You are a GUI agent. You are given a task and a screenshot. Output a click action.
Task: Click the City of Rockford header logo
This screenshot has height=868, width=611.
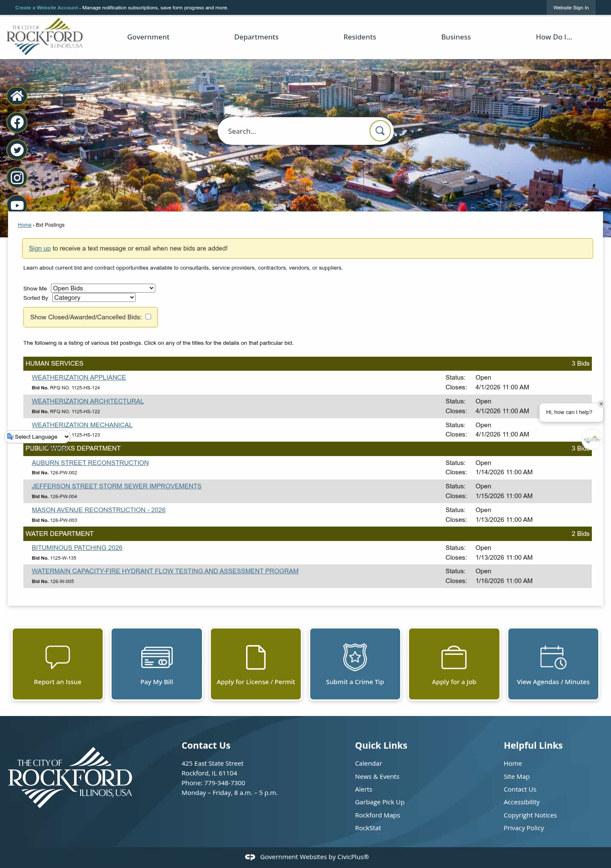[45, 37]
